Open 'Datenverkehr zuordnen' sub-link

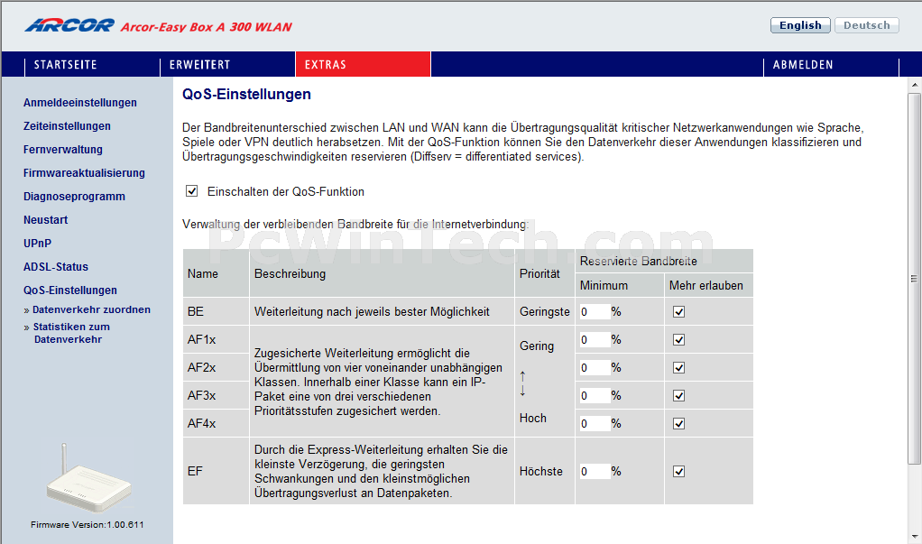click(91, 310)
